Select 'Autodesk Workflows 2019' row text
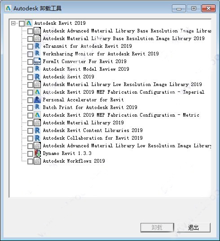Image resolution: width=220 pixels, height=241 pixels. pos(74,161)
